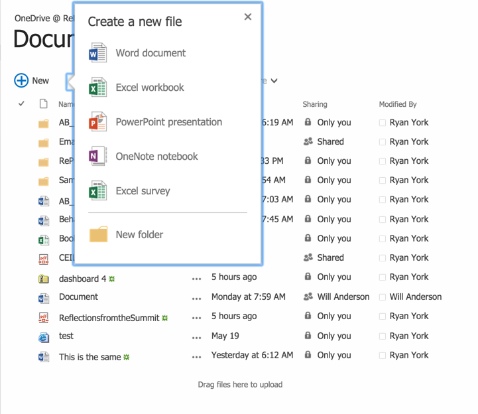Screen dimensions: 478x414
Task: Click Will Anderson in the Sharing column
Action: [x=343, y=297]
